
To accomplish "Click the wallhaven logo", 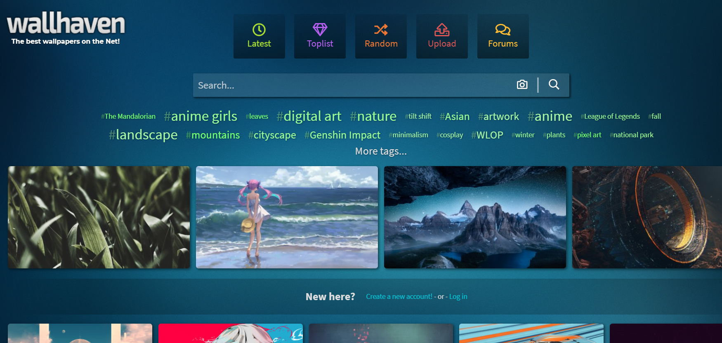I will coord(66,24).
